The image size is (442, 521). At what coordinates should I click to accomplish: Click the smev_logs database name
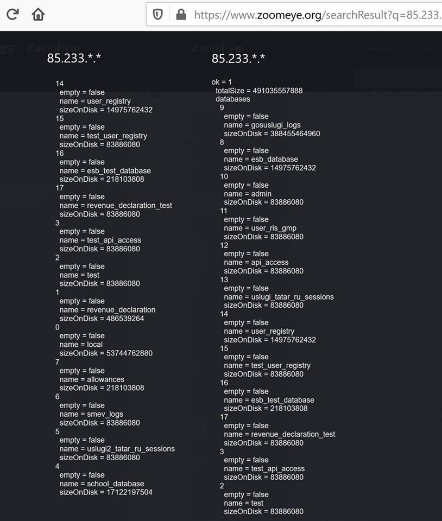coord(91,414)
